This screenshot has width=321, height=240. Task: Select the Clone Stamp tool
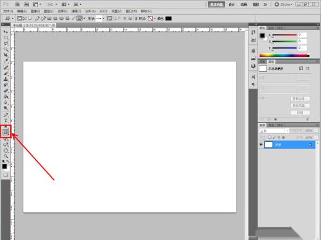pyautogui.click(x=6, y=79)
